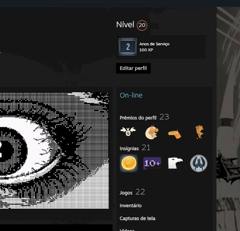Click the On-line status text
The width and height of the screenshot is (240, 231).
point(131,95)
